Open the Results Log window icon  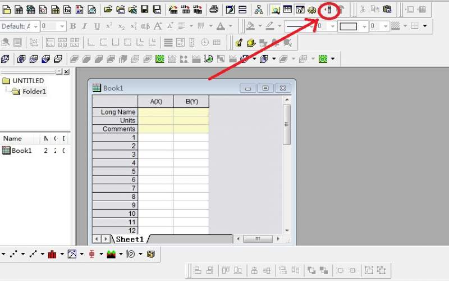[x=287, y=10]
